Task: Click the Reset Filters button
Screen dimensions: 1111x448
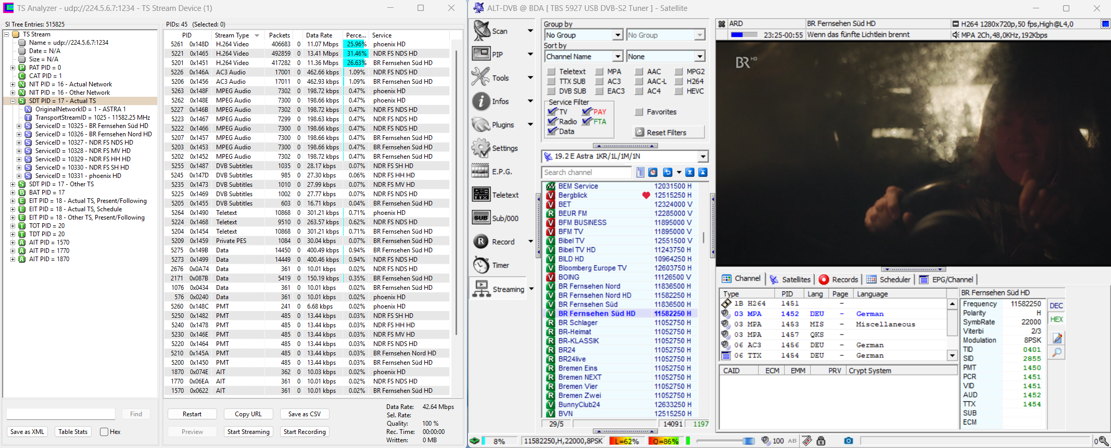Action: 668,132
